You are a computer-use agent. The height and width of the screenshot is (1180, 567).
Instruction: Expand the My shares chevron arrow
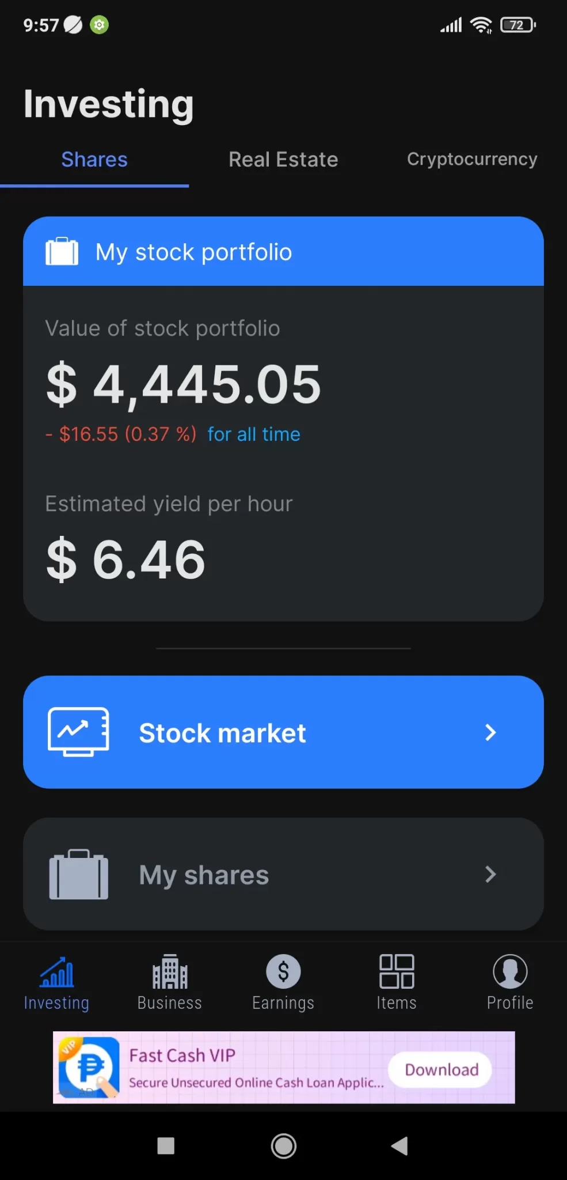[x=490, y=874]
